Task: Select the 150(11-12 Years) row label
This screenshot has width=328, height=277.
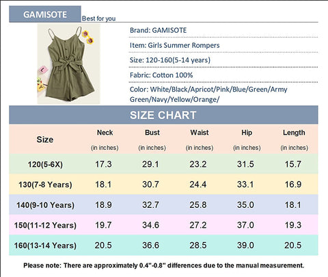Action: coord(45,225)
